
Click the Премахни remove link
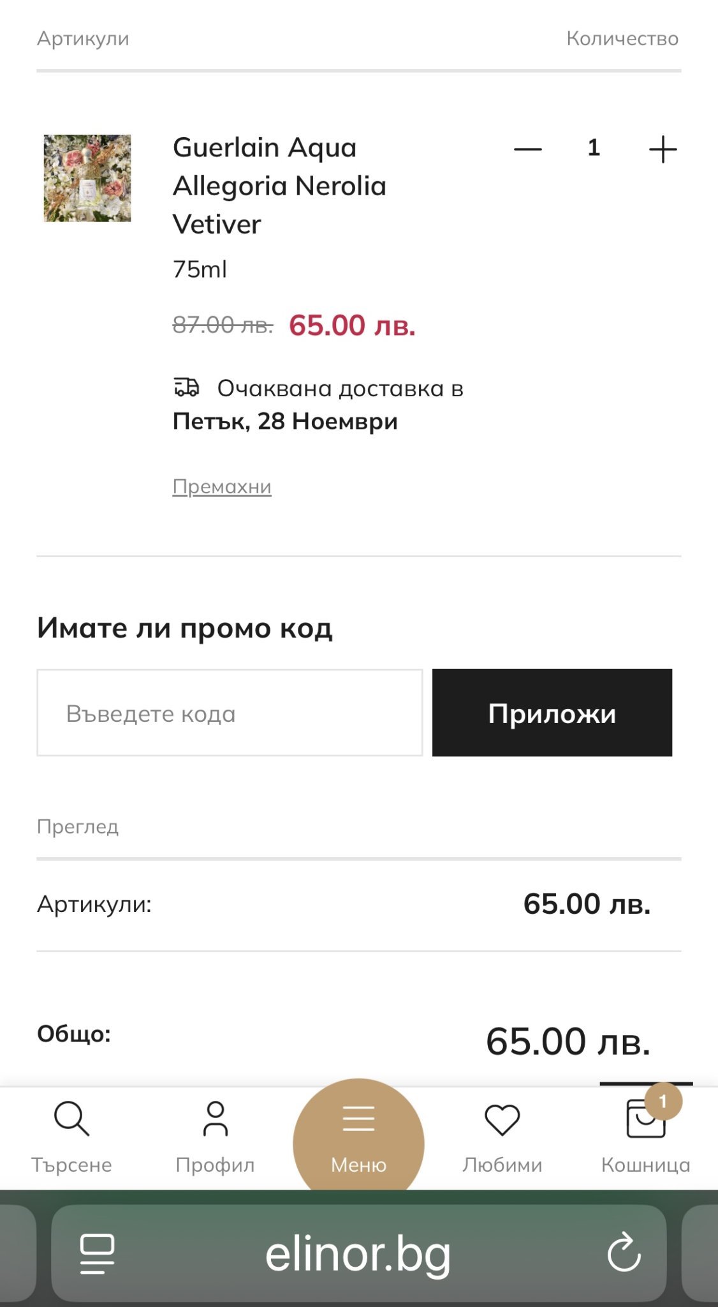[x=222, y=487]
